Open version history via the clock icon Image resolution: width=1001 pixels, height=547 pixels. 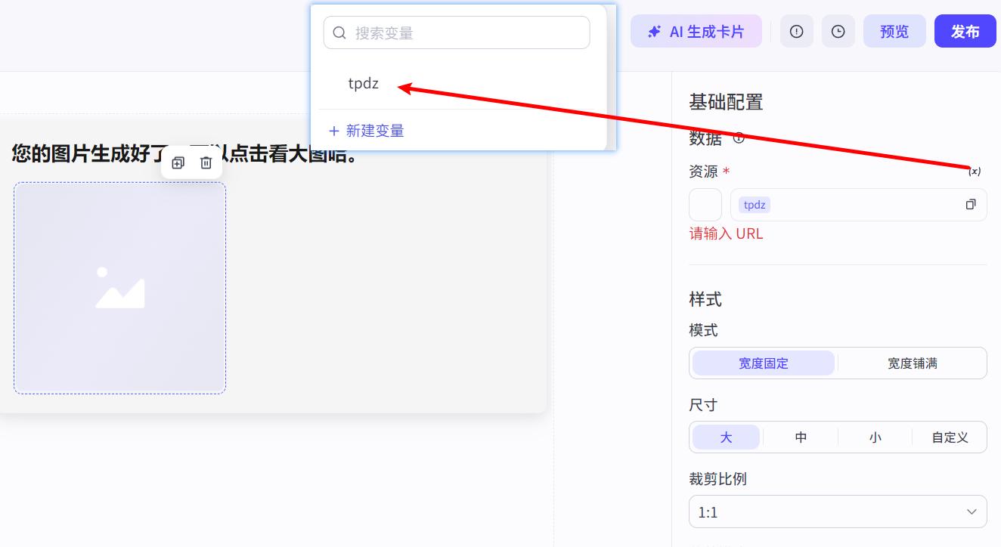point(838,31)
